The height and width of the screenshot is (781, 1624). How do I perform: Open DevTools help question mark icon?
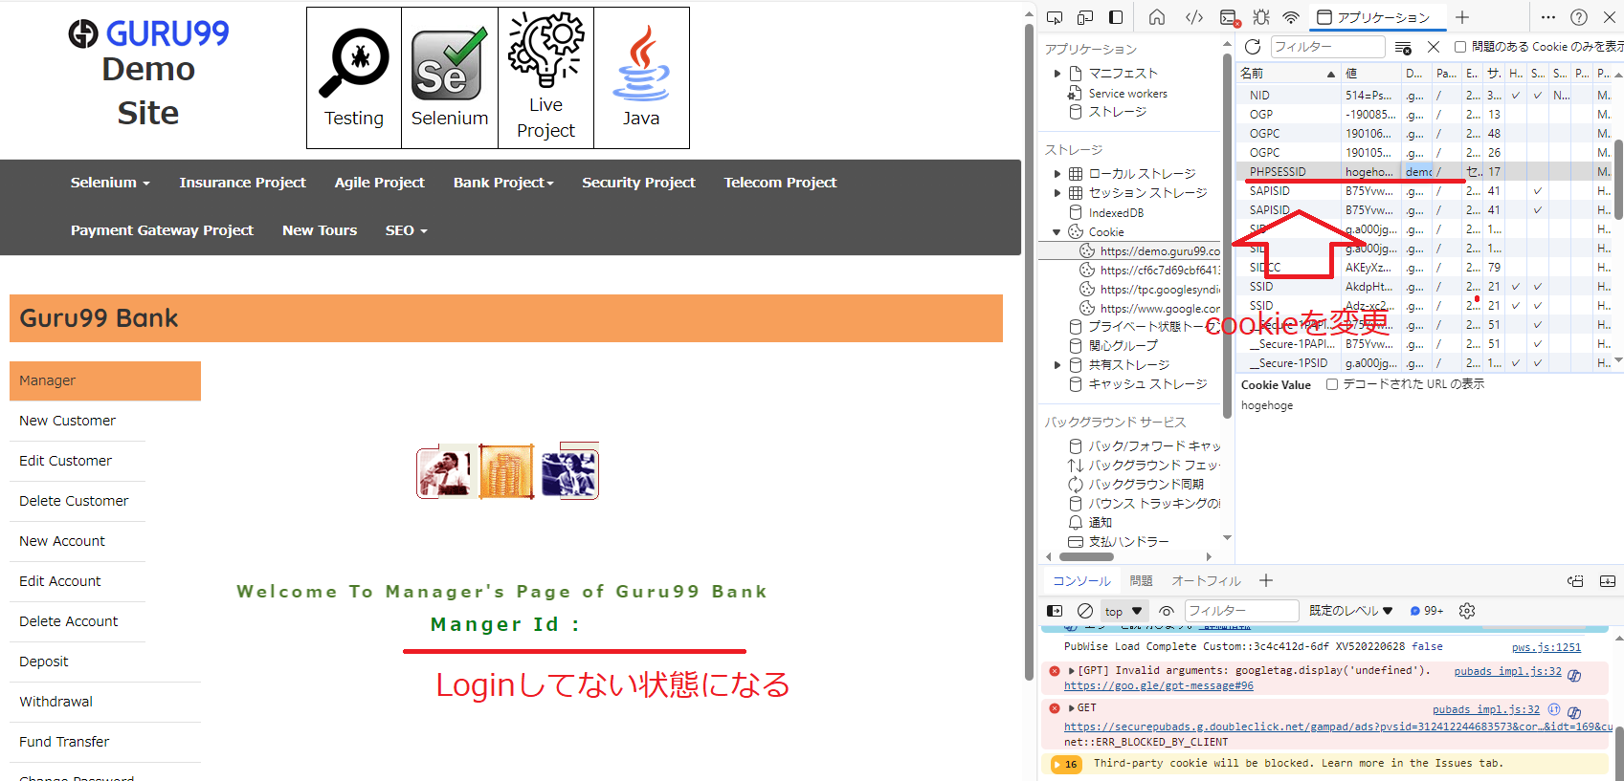1579,17
